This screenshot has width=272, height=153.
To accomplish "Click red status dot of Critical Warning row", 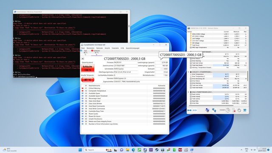I will point(82,88).
